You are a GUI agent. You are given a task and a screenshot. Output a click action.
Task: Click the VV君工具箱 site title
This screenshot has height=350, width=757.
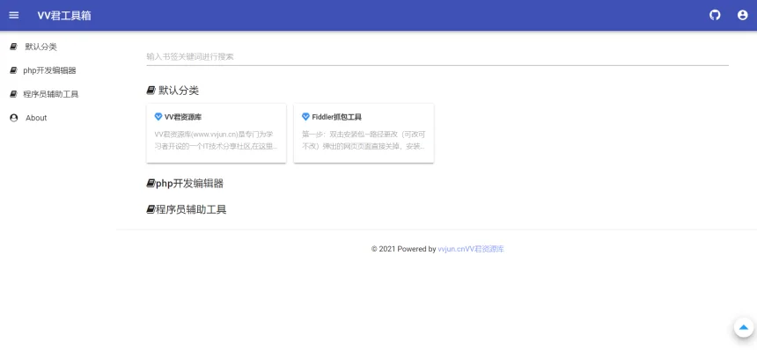[64, 16]
